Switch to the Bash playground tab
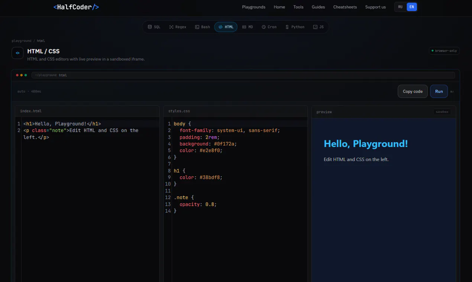472x282 pixels. coord(203,27)
